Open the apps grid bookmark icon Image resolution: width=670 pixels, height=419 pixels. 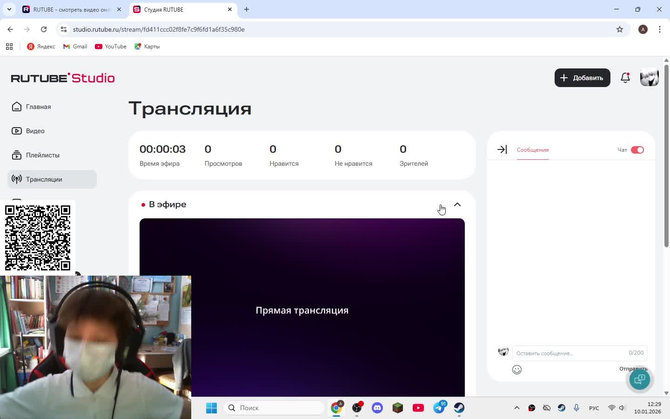click(9, 47)
